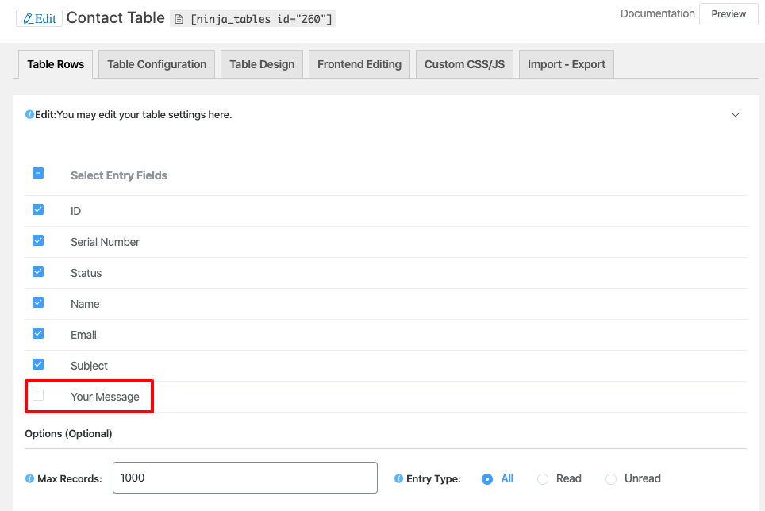
Task: Open the Table Design tab
Action: tap(262, 64)
